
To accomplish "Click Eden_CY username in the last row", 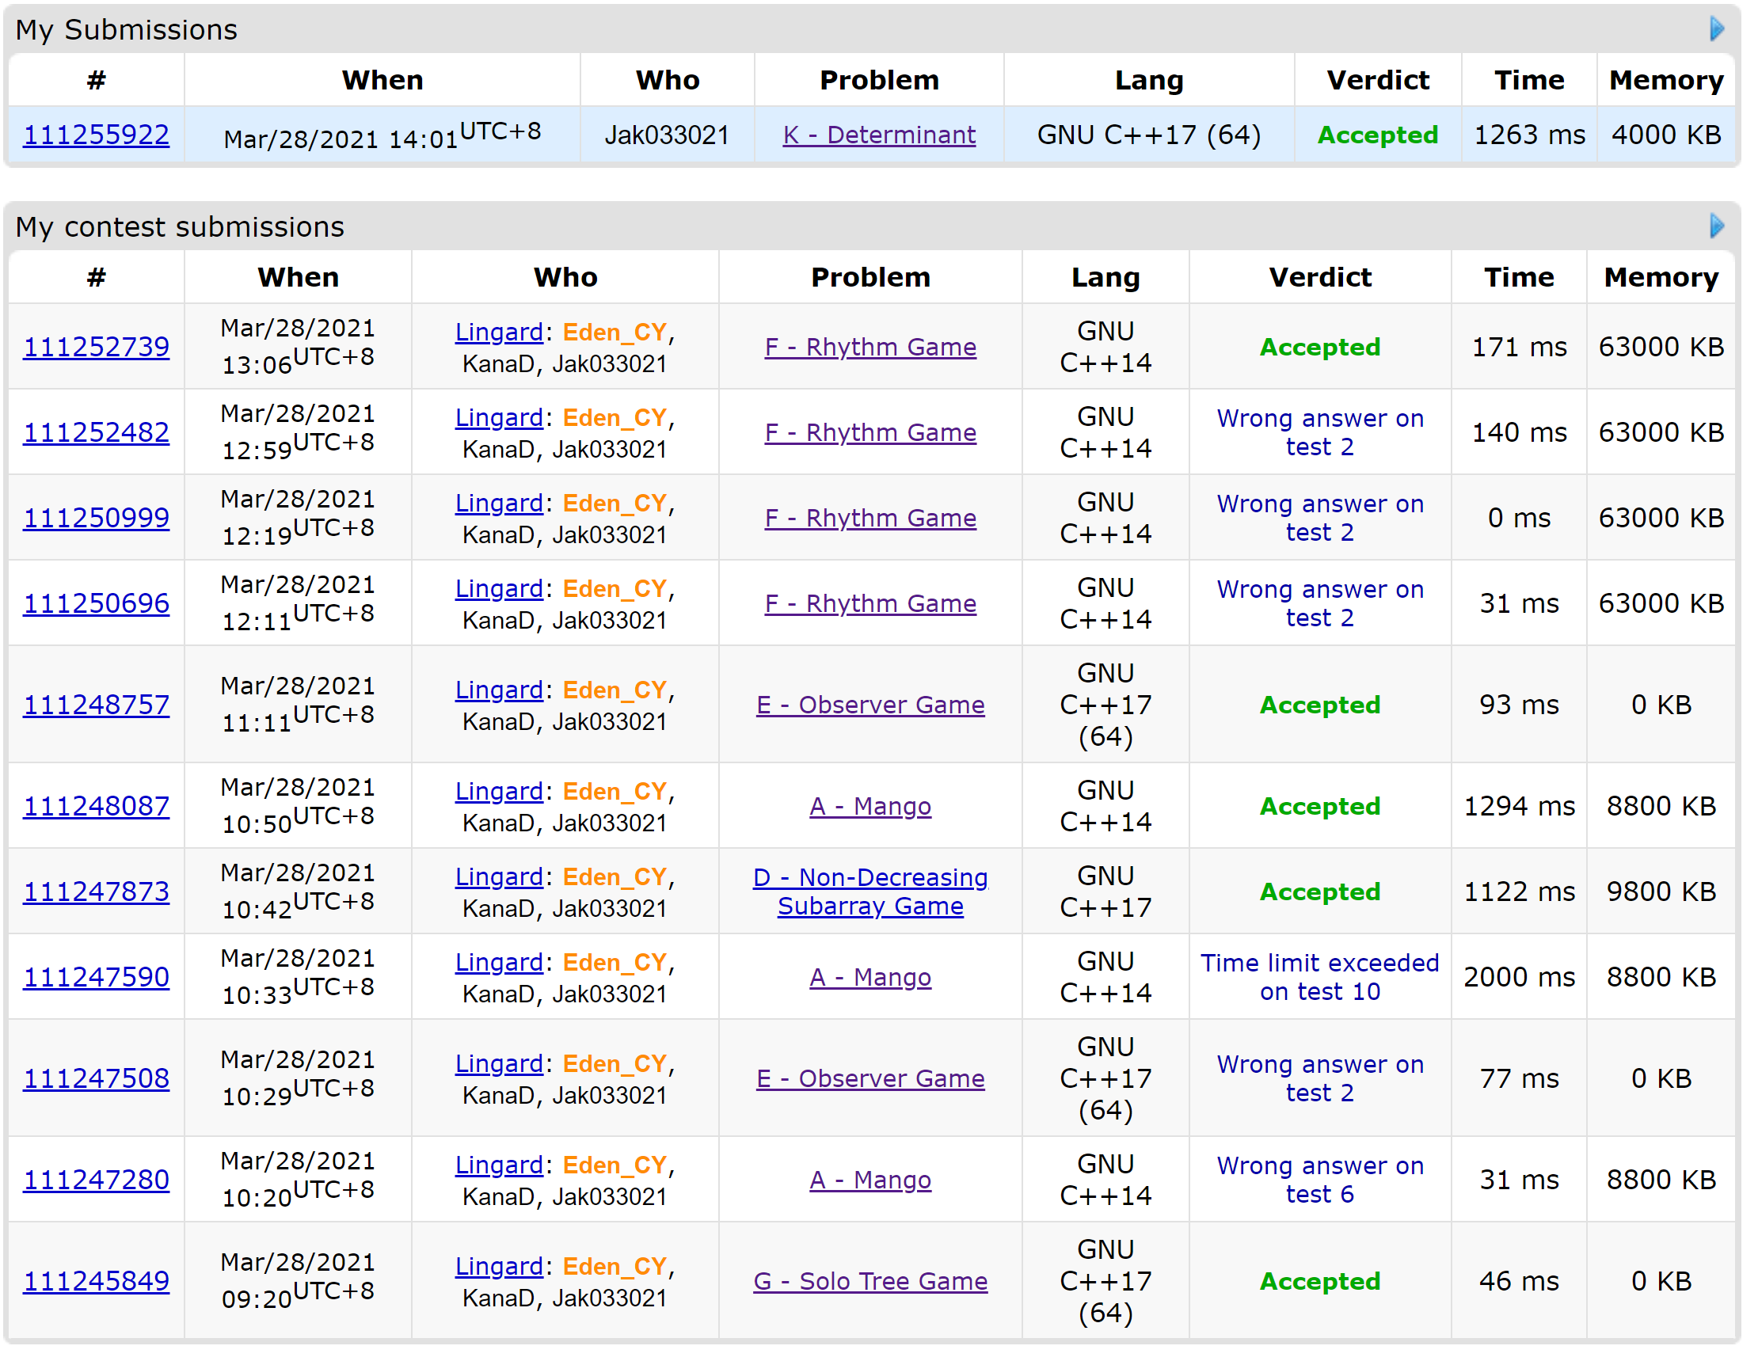I will click(x=615, y=1266).
